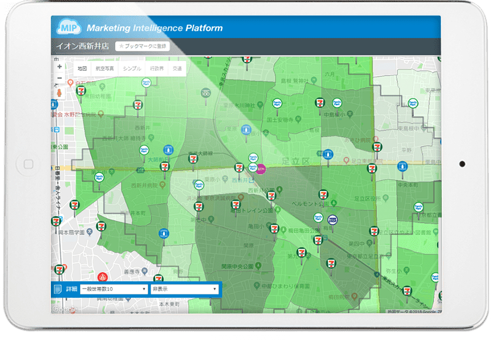Click the Ministop store marker
This screenshot has width=491, height=340.
332,220
